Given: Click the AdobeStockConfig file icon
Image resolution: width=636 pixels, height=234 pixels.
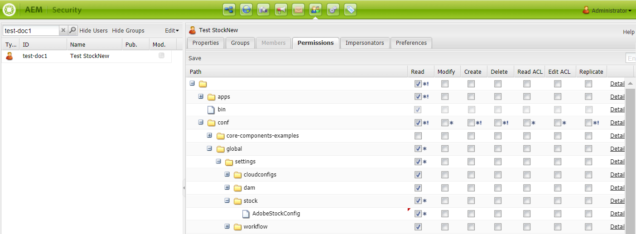Looking at the screenshot, I should coord(246,214).
